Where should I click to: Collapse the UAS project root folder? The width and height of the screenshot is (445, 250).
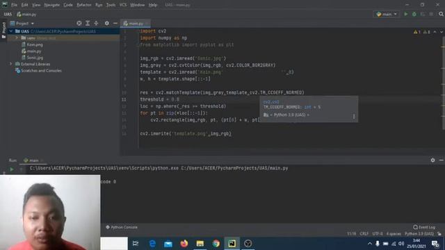pyautogui.click(x=11, y=31)
